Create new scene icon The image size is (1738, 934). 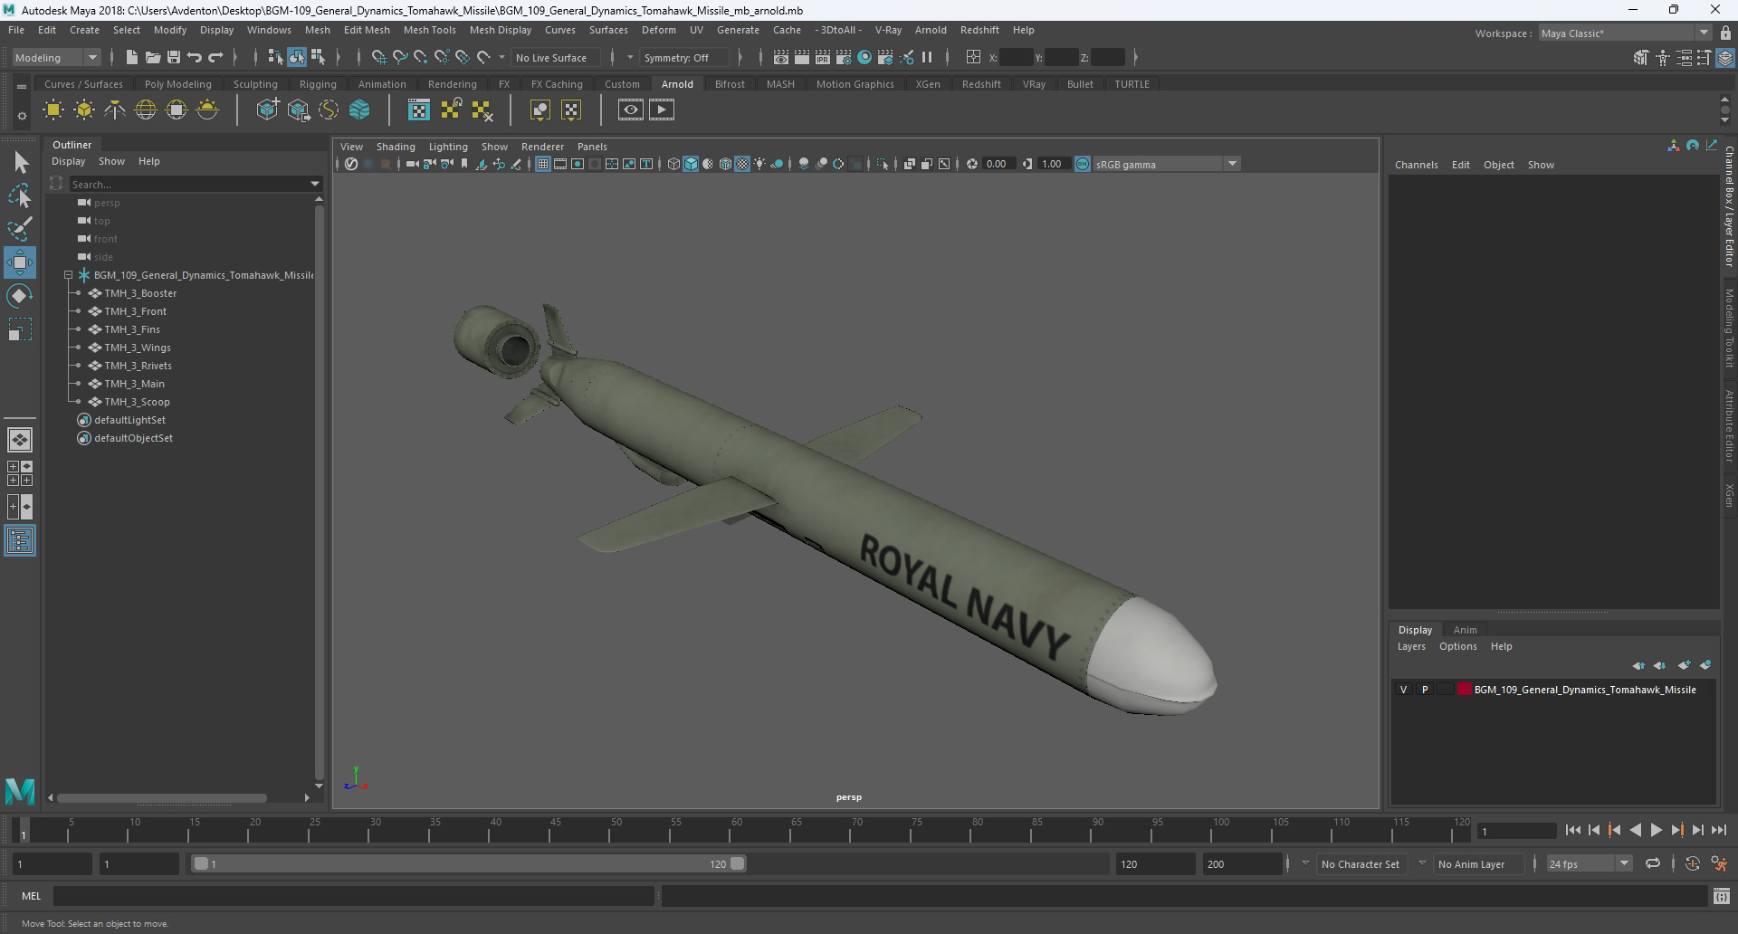tap(132, 57)
